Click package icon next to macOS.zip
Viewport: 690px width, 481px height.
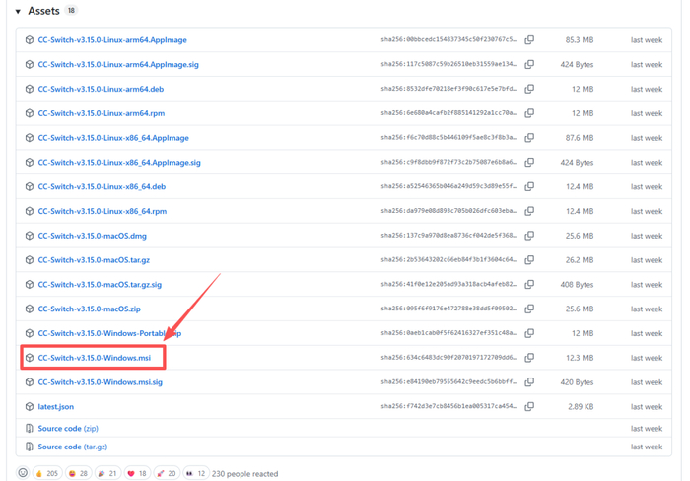pos(29,309)
